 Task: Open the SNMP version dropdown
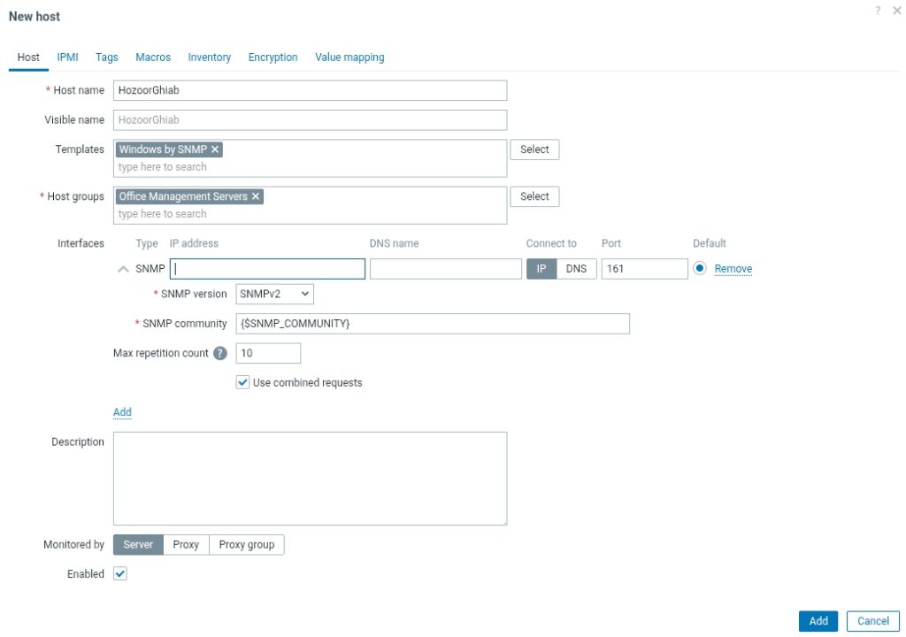pyautogui.click(x=274, y=294)
